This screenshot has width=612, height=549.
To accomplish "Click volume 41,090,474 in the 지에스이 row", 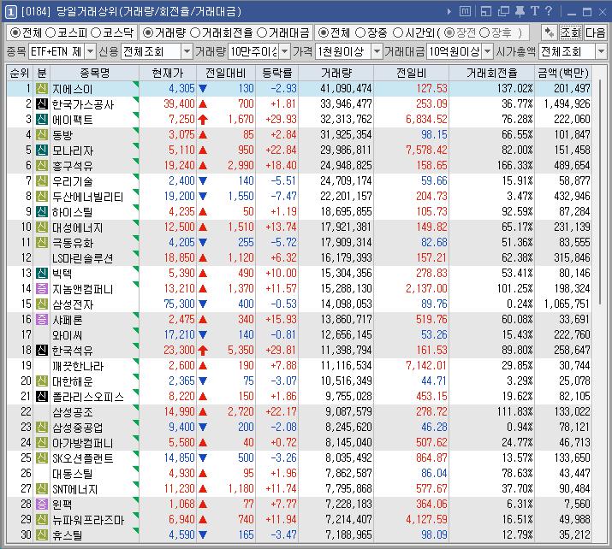I will (x=346, y=89).
